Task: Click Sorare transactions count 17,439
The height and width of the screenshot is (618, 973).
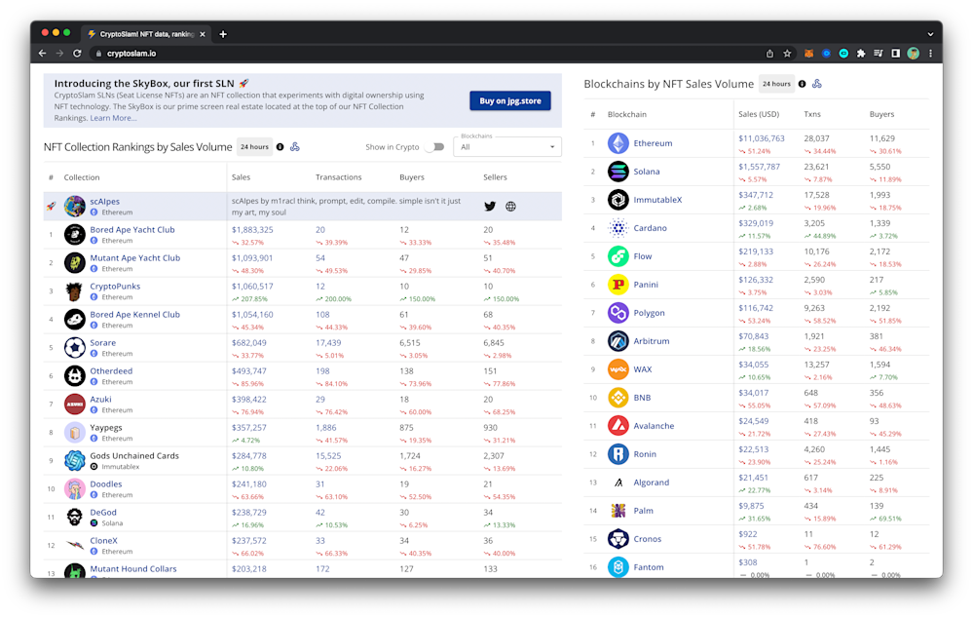Action: click(x=328, y=343)
